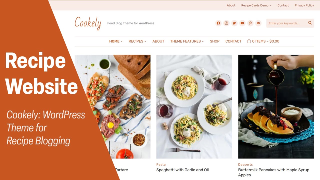The height and width of the screenshot is (180, 320).
Task: Click the CONTACT main navigation item
Action: [x=233, y=41]
